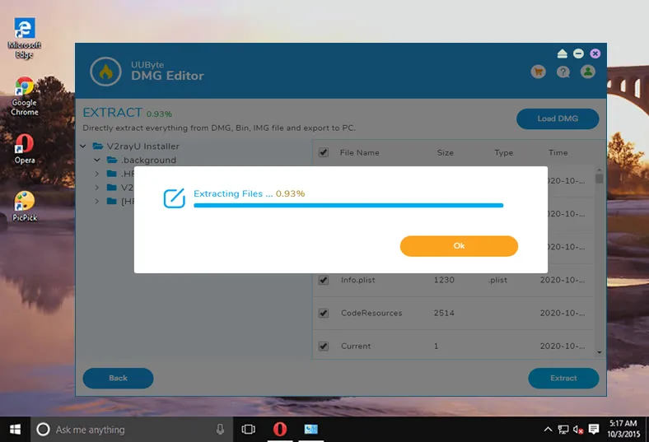
Task: Open Microsoft Edge desktop shortcut
Action: point(25,38)
